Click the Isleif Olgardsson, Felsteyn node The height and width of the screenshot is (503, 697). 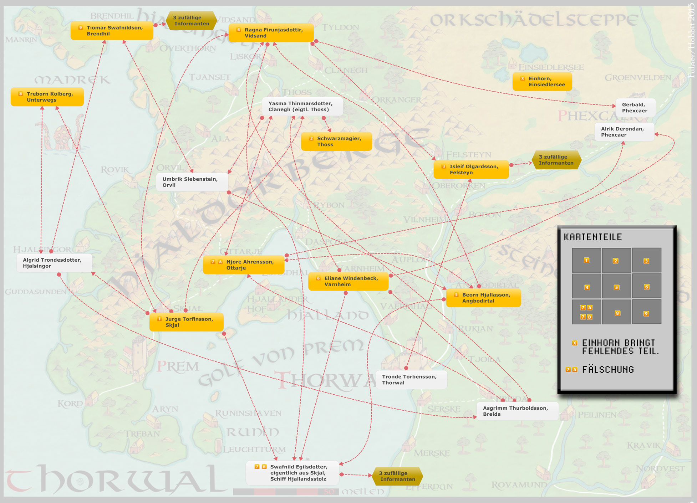click(471, 169)
